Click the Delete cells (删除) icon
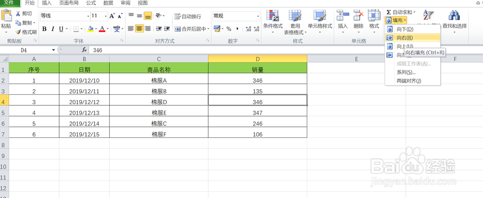The width and height of the screenshot is (483, 198). 358,16
